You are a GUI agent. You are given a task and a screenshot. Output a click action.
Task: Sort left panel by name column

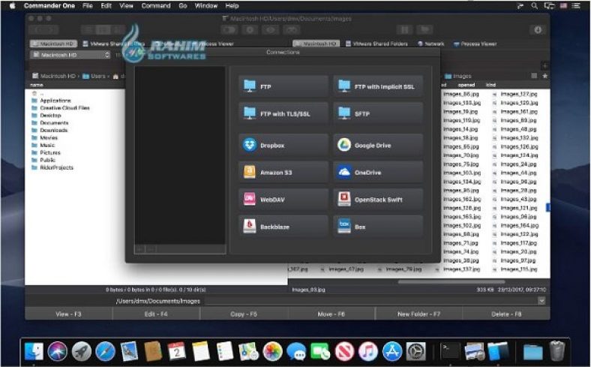coord(37,85)
